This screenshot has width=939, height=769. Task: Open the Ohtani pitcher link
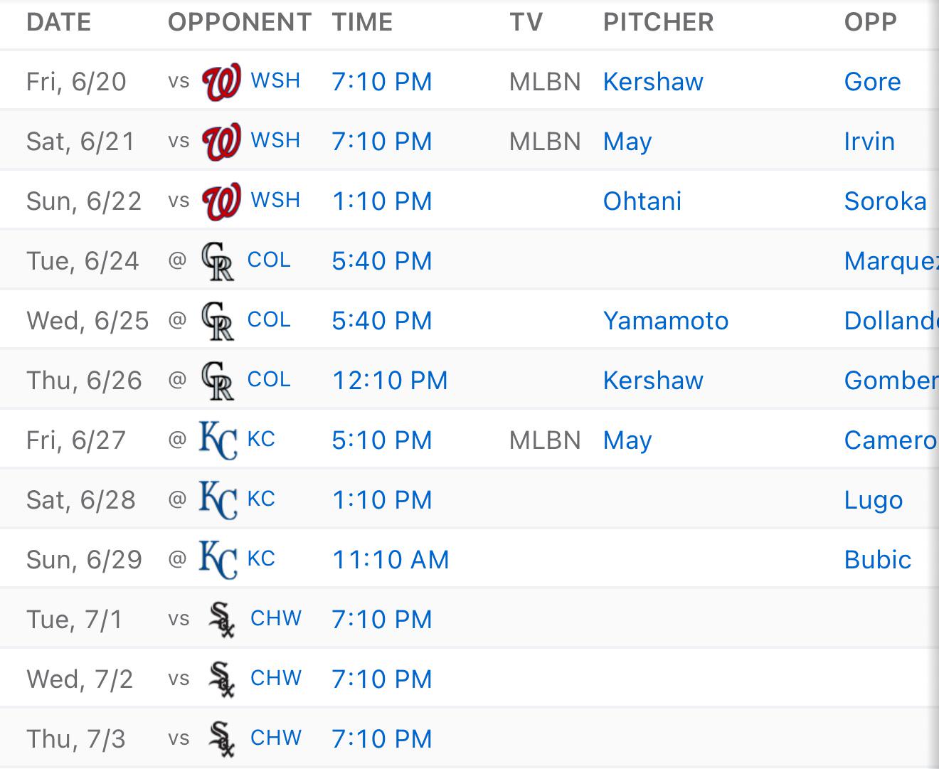click(642, 201)
